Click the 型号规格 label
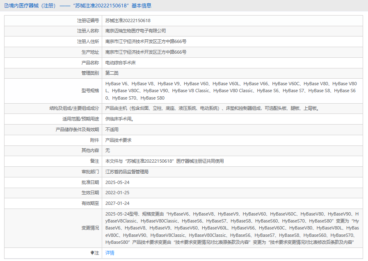The width and height of the screenshot is (368, 261). [90, 91]
